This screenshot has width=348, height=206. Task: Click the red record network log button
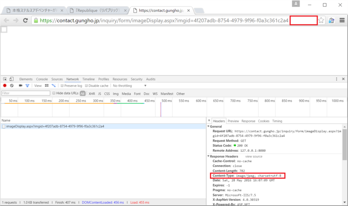(x=5, y=85)
